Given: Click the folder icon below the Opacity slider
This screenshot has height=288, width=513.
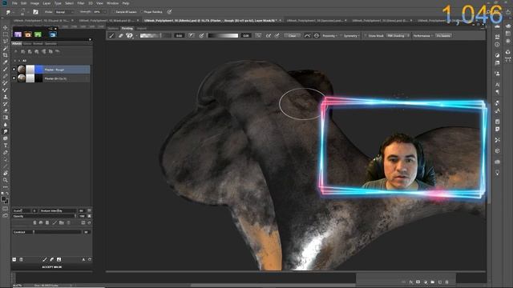Looking at the screenshot, I should tap(61, 222).
